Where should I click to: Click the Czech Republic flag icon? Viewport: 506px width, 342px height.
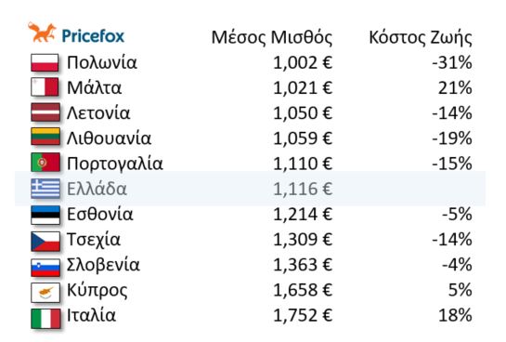[x=45, y=242]
